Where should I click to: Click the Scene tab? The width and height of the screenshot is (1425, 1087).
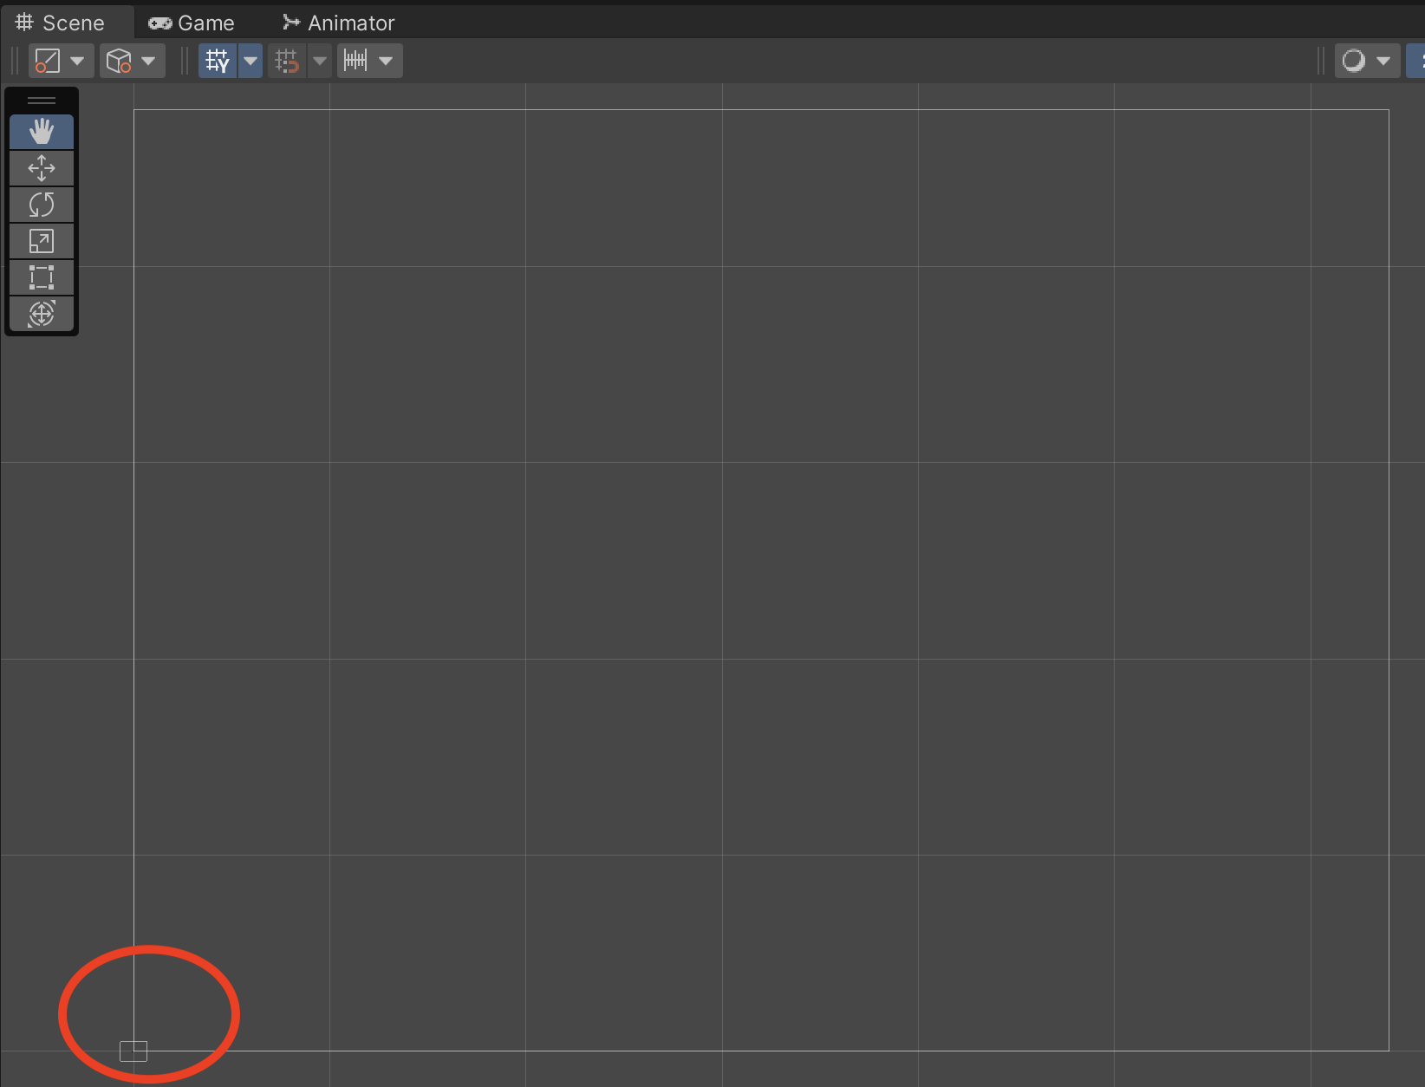(x=61, y=23)
